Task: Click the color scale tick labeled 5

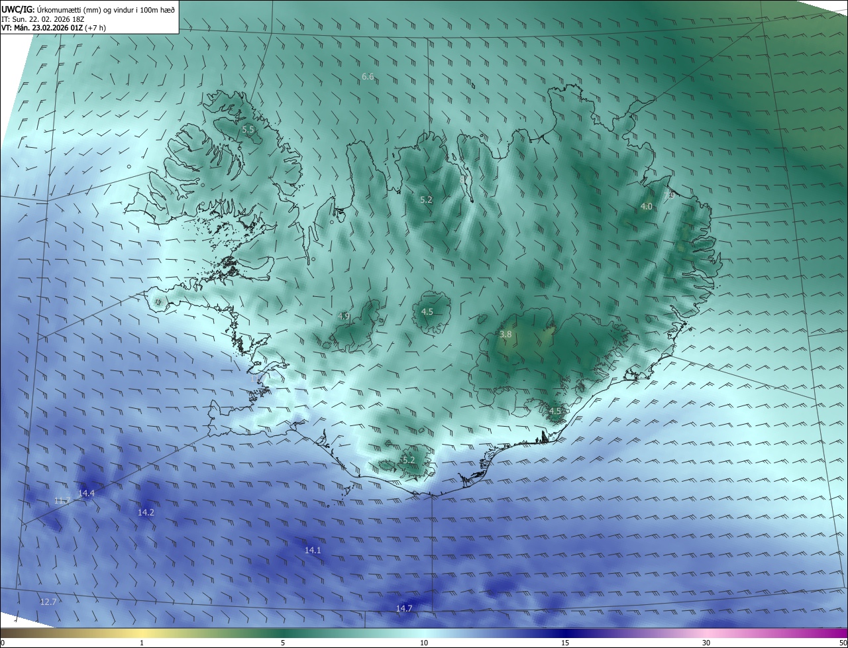Action: 283,643
